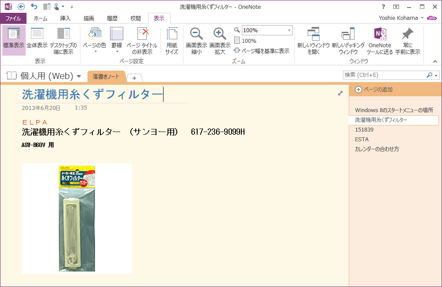Customize the Quick Access Toolbar
Viewport: 442px width, 287px height.
click(72, 7)
